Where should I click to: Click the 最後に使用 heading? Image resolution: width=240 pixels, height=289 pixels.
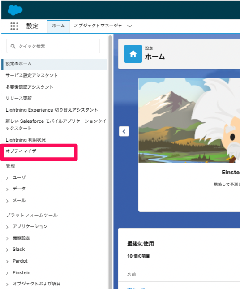(x=141, y=244)
